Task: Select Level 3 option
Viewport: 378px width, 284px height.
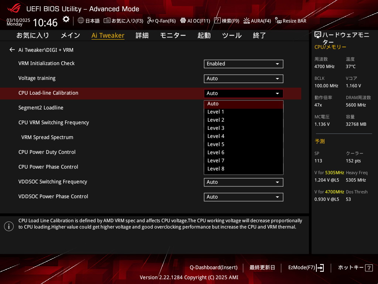Action: [244, 128]
